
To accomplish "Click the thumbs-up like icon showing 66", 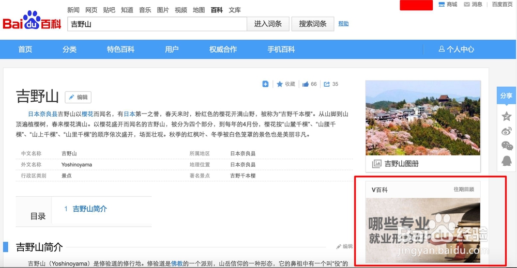I will pos(309,84).
